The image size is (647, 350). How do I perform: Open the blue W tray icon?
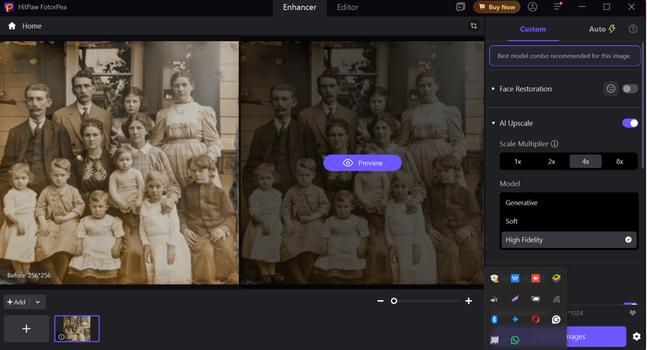[515, 278]
